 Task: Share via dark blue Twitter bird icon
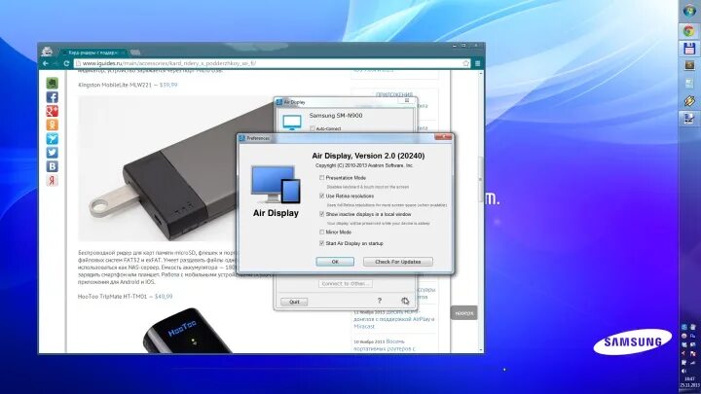[52, 153]
